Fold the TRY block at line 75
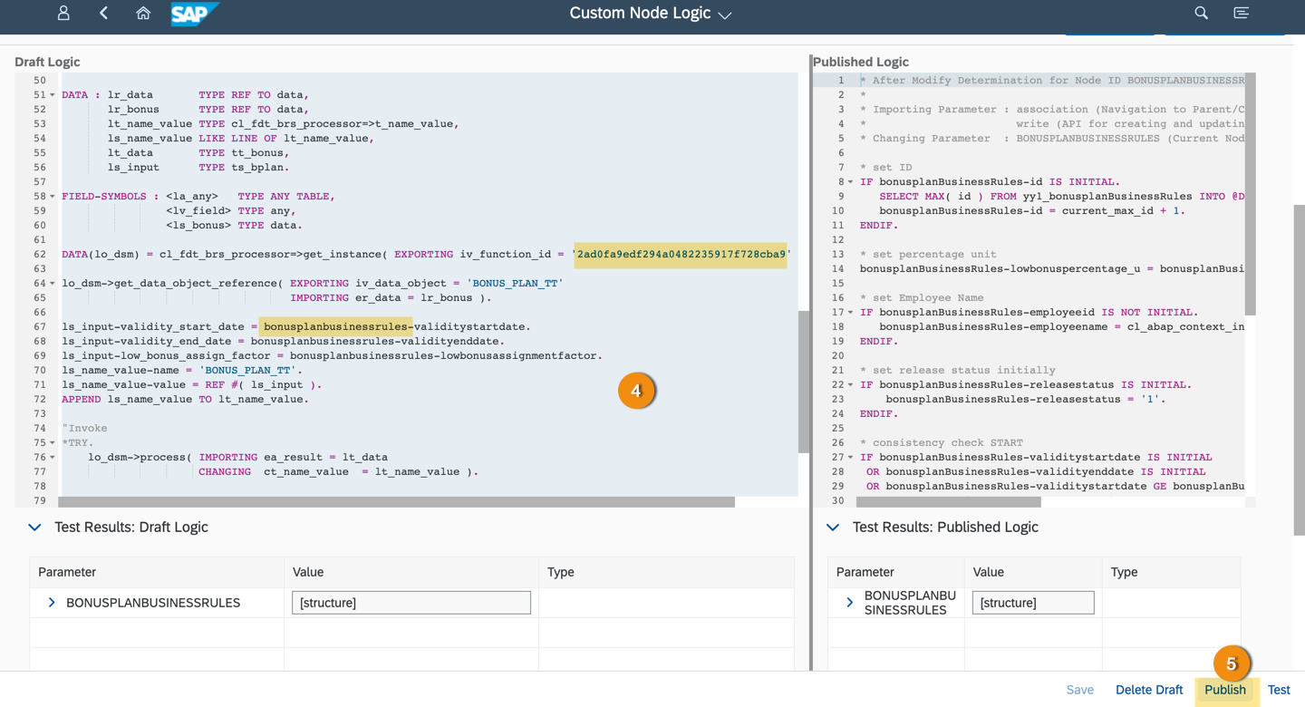 (x=53, y=443)
